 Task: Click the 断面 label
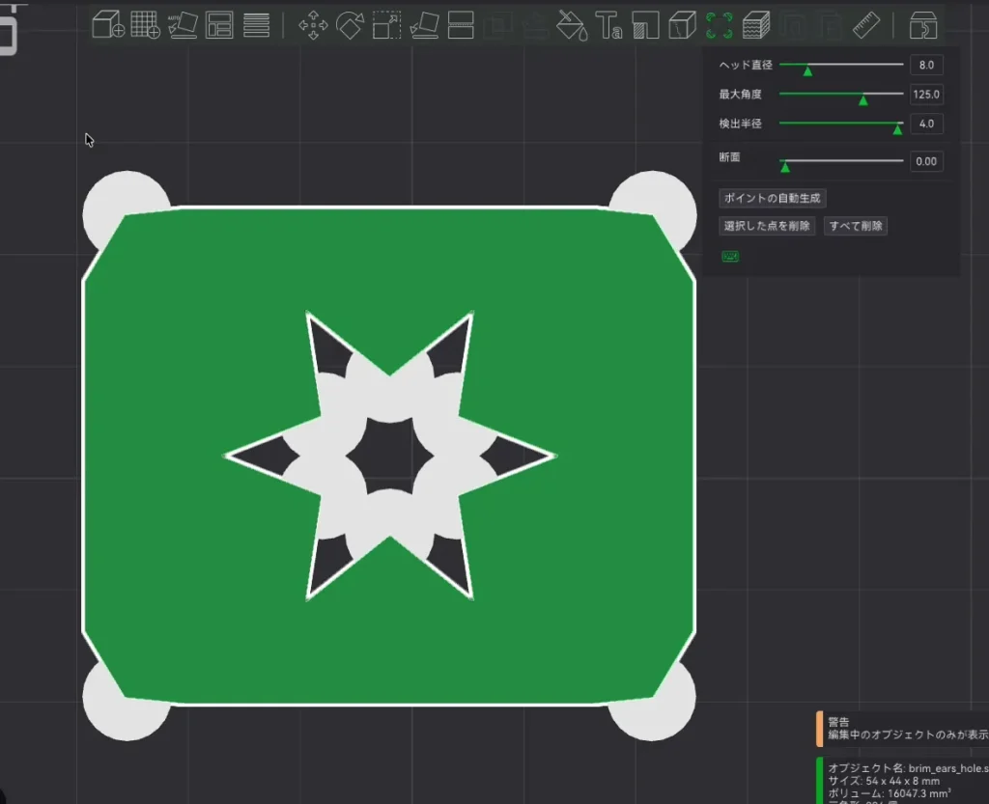(730, 157)
